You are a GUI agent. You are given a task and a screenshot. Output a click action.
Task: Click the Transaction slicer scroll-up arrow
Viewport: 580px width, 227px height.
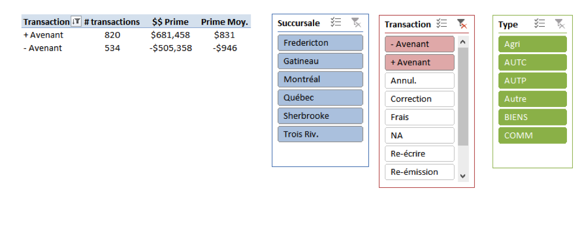point(462,42)
